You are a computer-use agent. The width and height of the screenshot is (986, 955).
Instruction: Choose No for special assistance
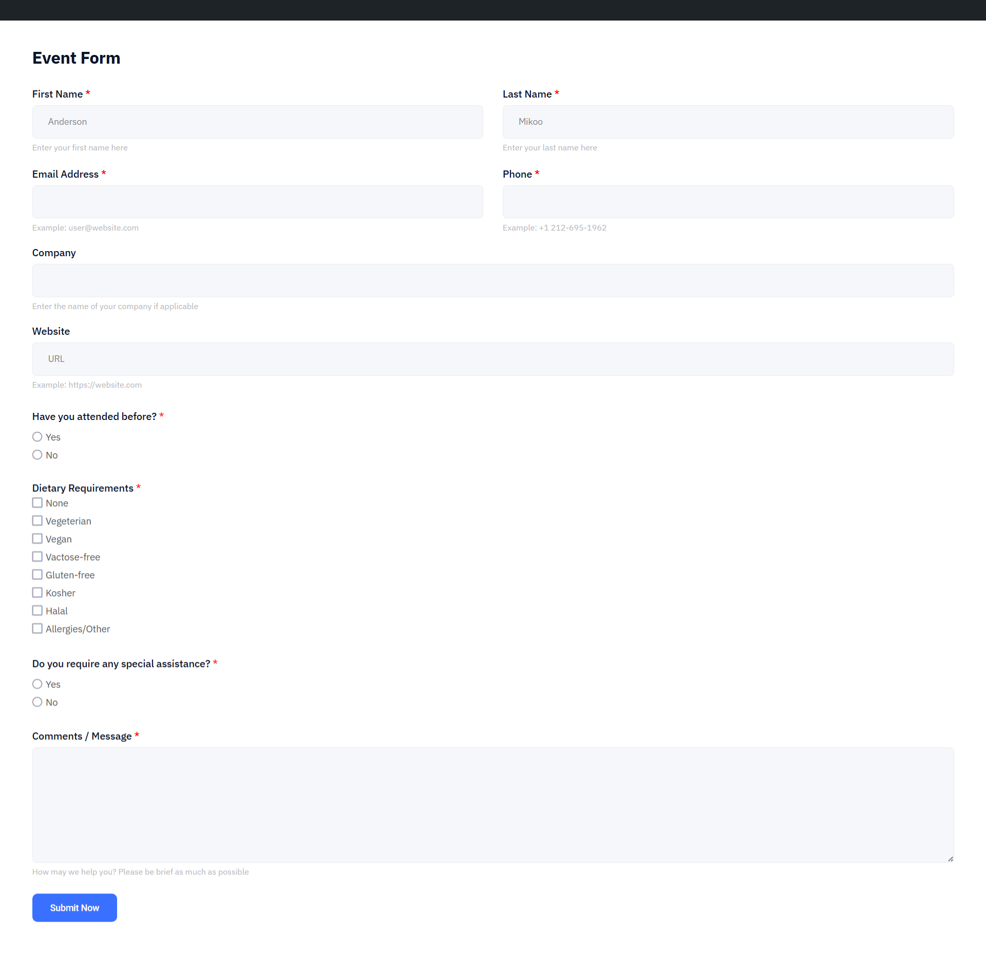(37, 701)
